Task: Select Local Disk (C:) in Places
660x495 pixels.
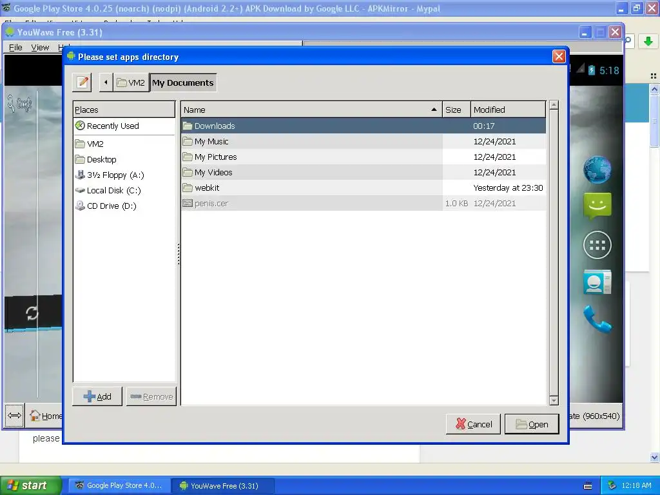Action: [113, 190]
